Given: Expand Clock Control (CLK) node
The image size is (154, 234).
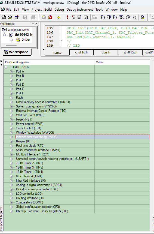Looking at the screenshot, I should (11, 128).
